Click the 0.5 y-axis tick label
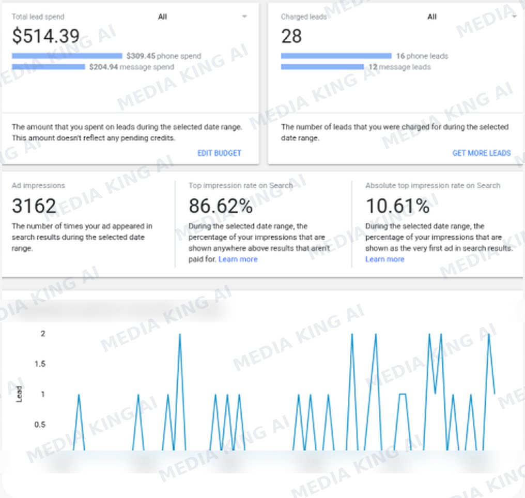 click(40, 425)
